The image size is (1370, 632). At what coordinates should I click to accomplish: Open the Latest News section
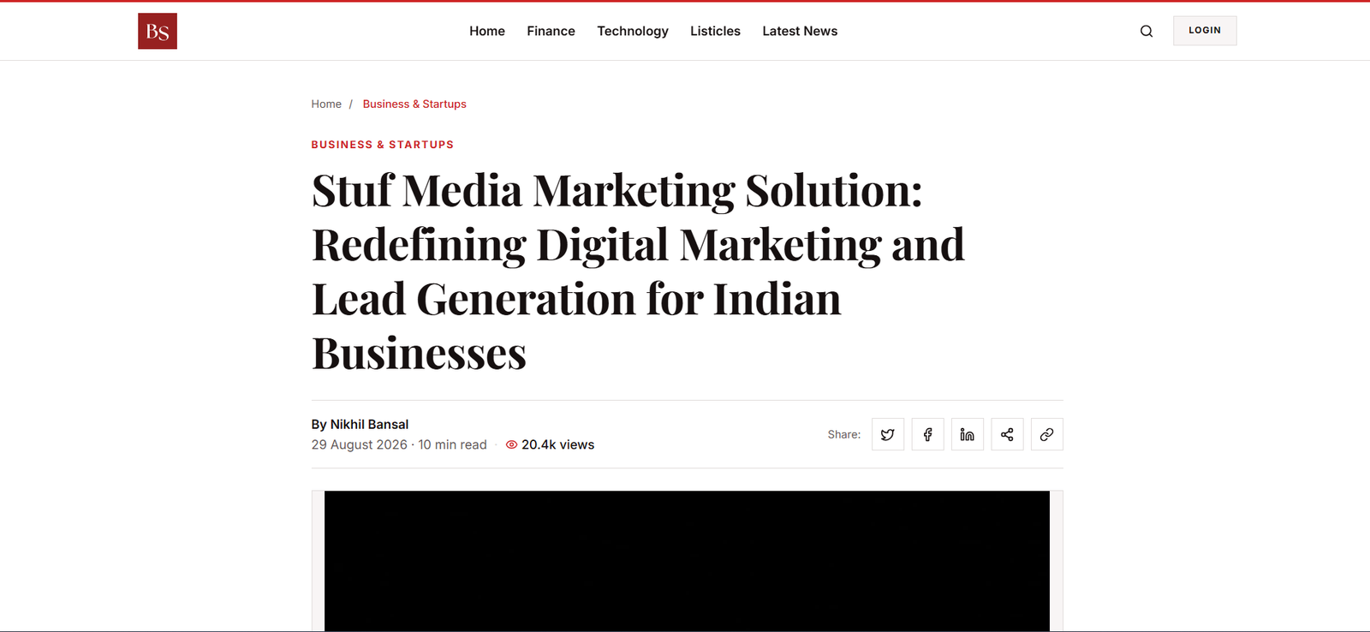[x=800, y=31]
